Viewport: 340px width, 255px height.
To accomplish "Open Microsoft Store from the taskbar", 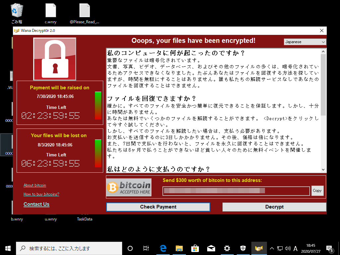I will click(x=195, y=248).
